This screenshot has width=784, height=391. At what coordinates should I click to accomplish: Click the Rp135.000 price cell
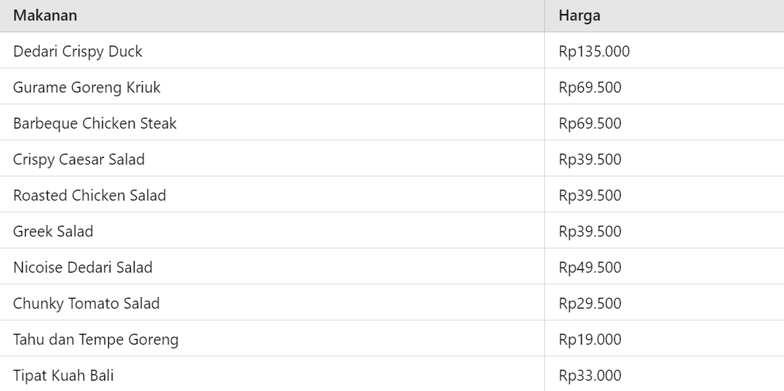pyautogui.click(x=594, y=51)
